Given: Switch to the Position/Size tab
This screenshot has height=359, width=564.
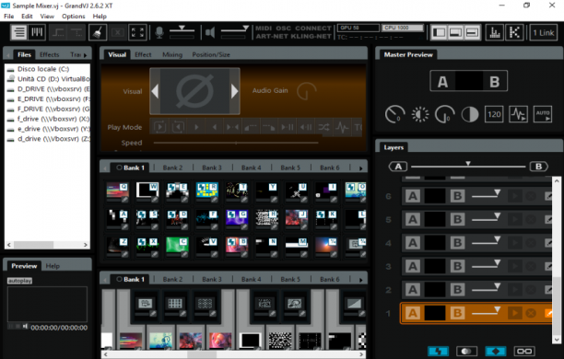Looking at the screenshot, I should (x=211, y=54).
